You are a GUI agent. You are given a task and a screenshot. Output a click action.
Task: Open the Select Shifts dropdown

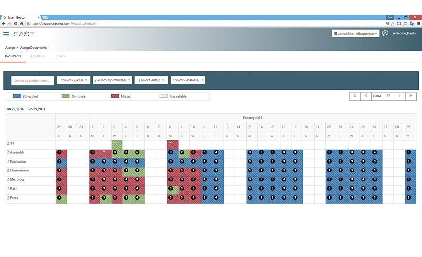[151, 80]
